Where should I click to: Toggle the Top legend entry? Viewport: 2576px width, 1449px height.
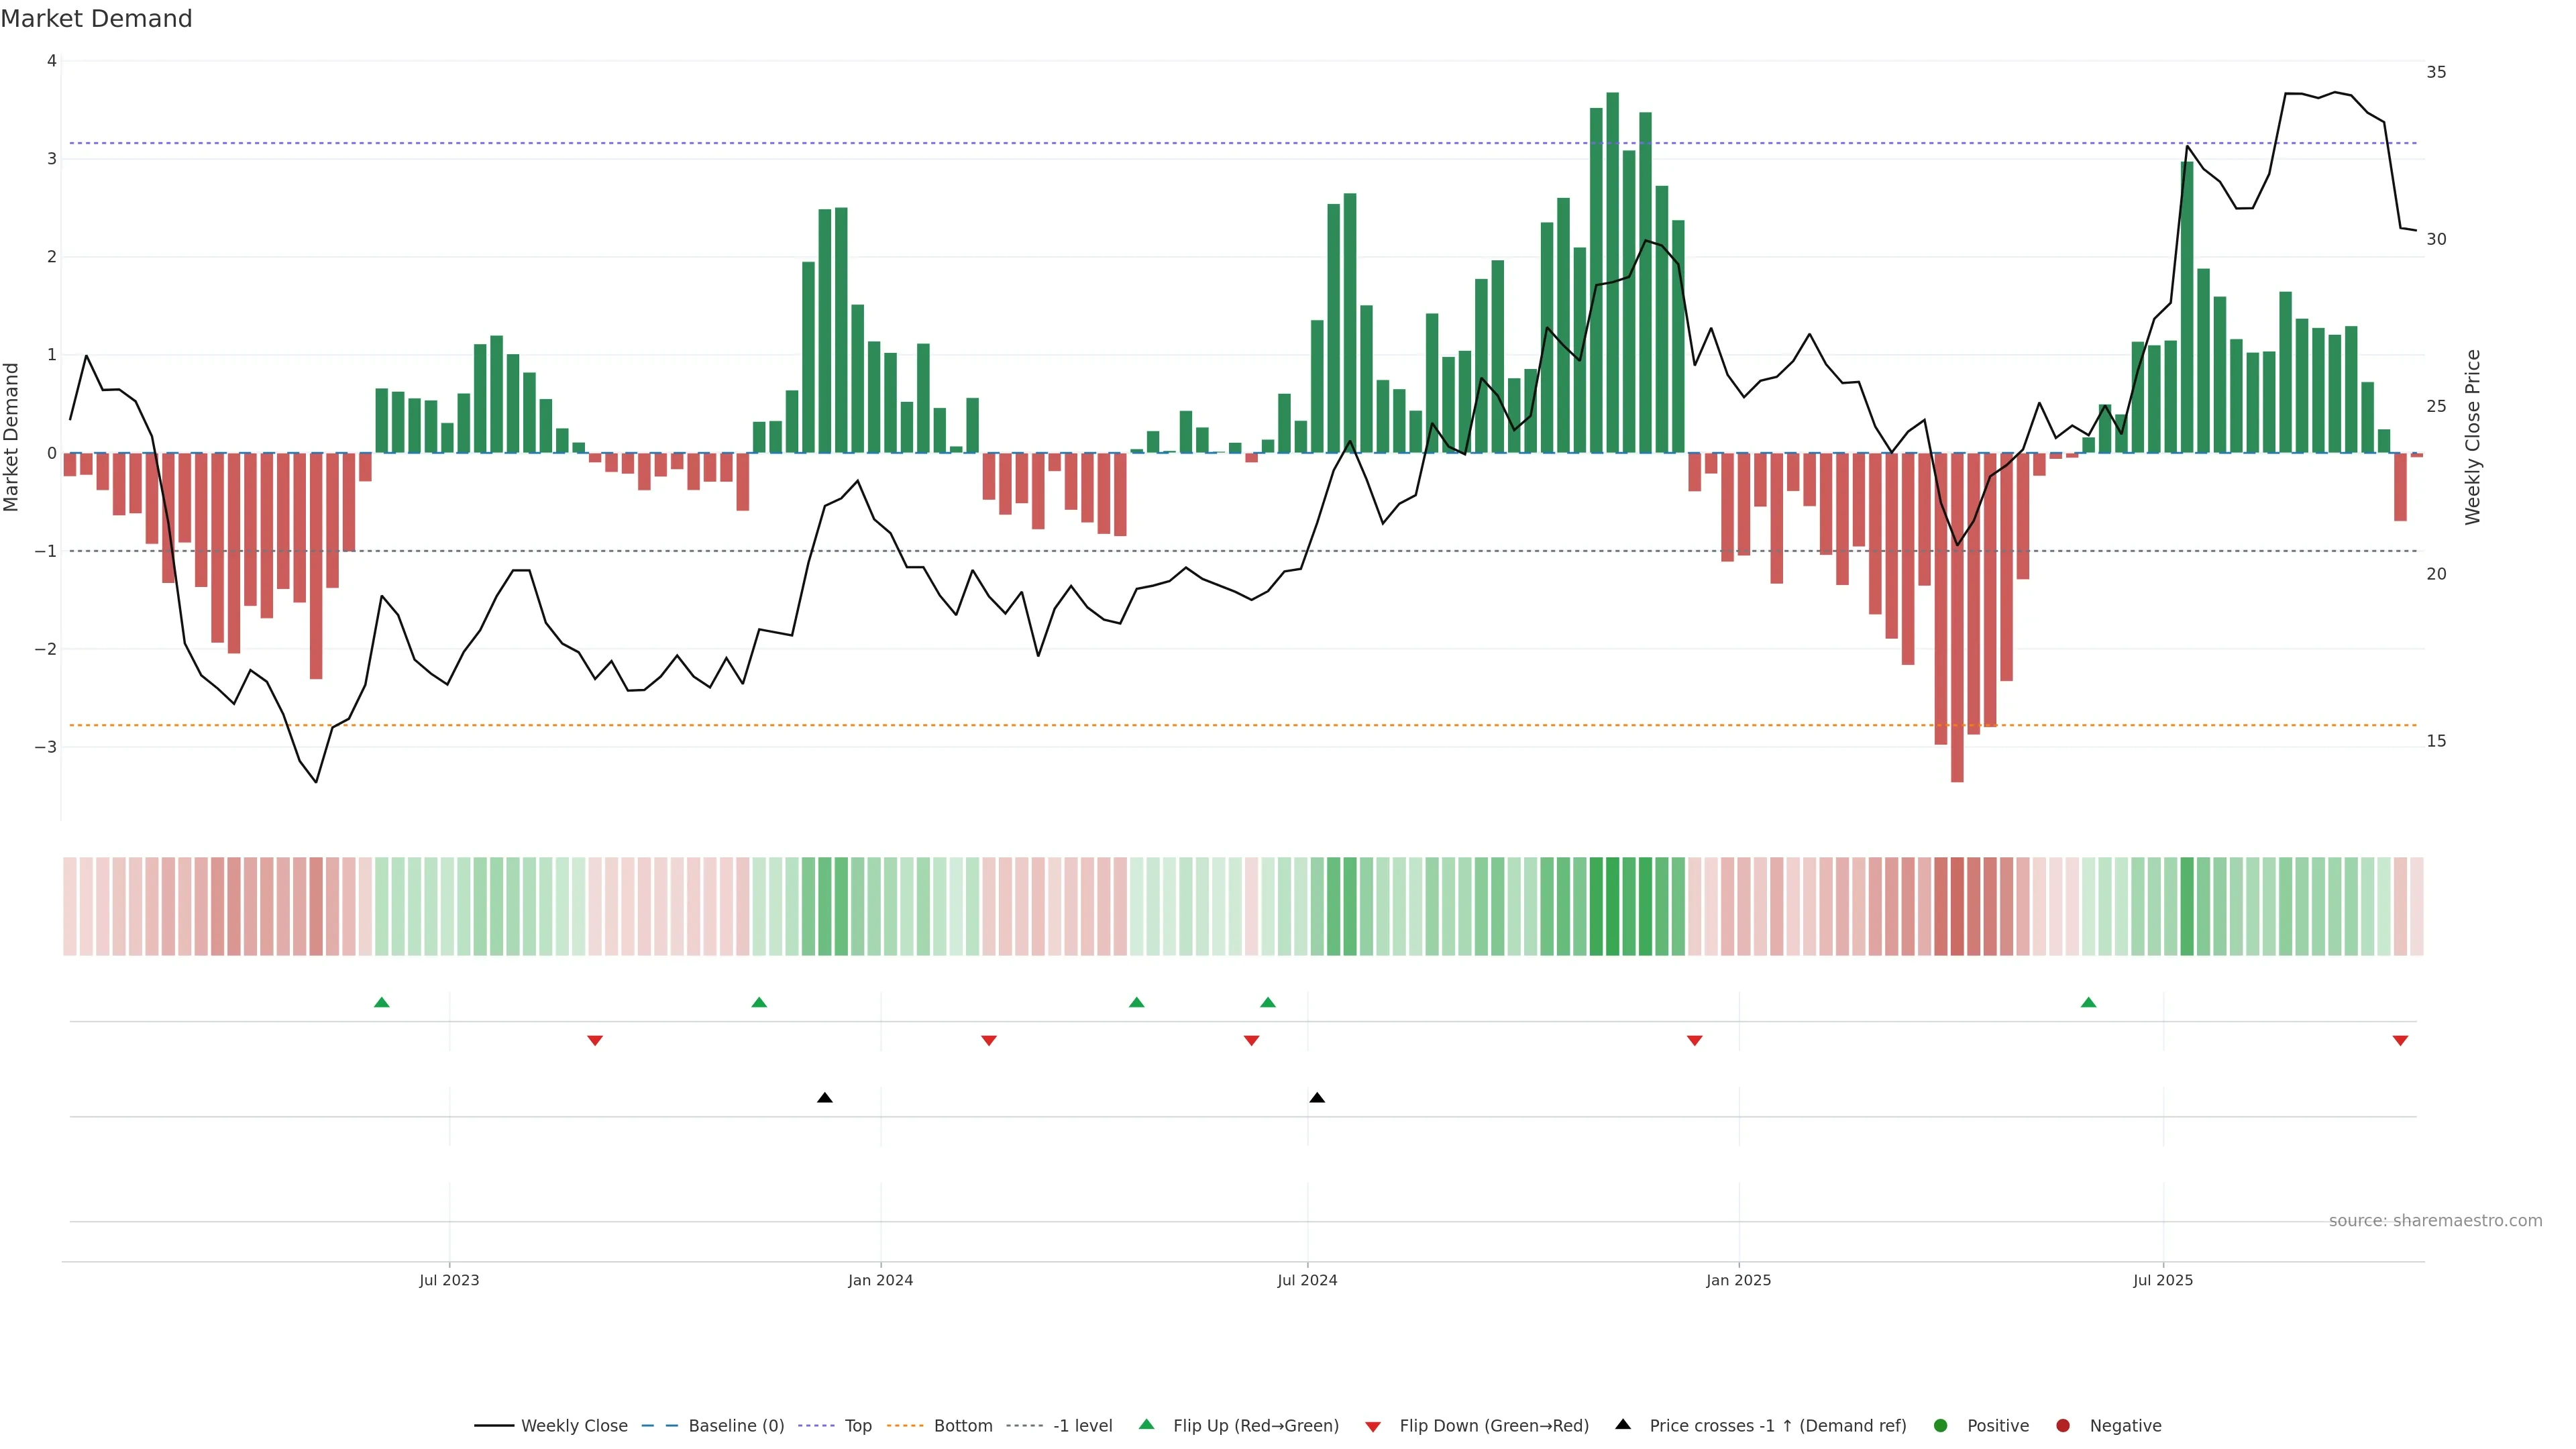point(857,1425)
